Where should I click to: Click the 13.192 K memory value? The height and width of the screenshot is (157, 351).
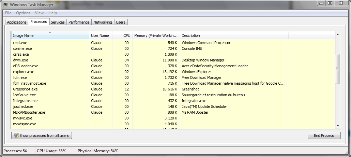pyautogui.click(x=170, y=72)
